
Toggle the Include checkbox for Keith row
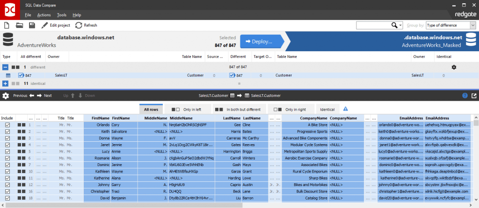(x=7, y=132)
